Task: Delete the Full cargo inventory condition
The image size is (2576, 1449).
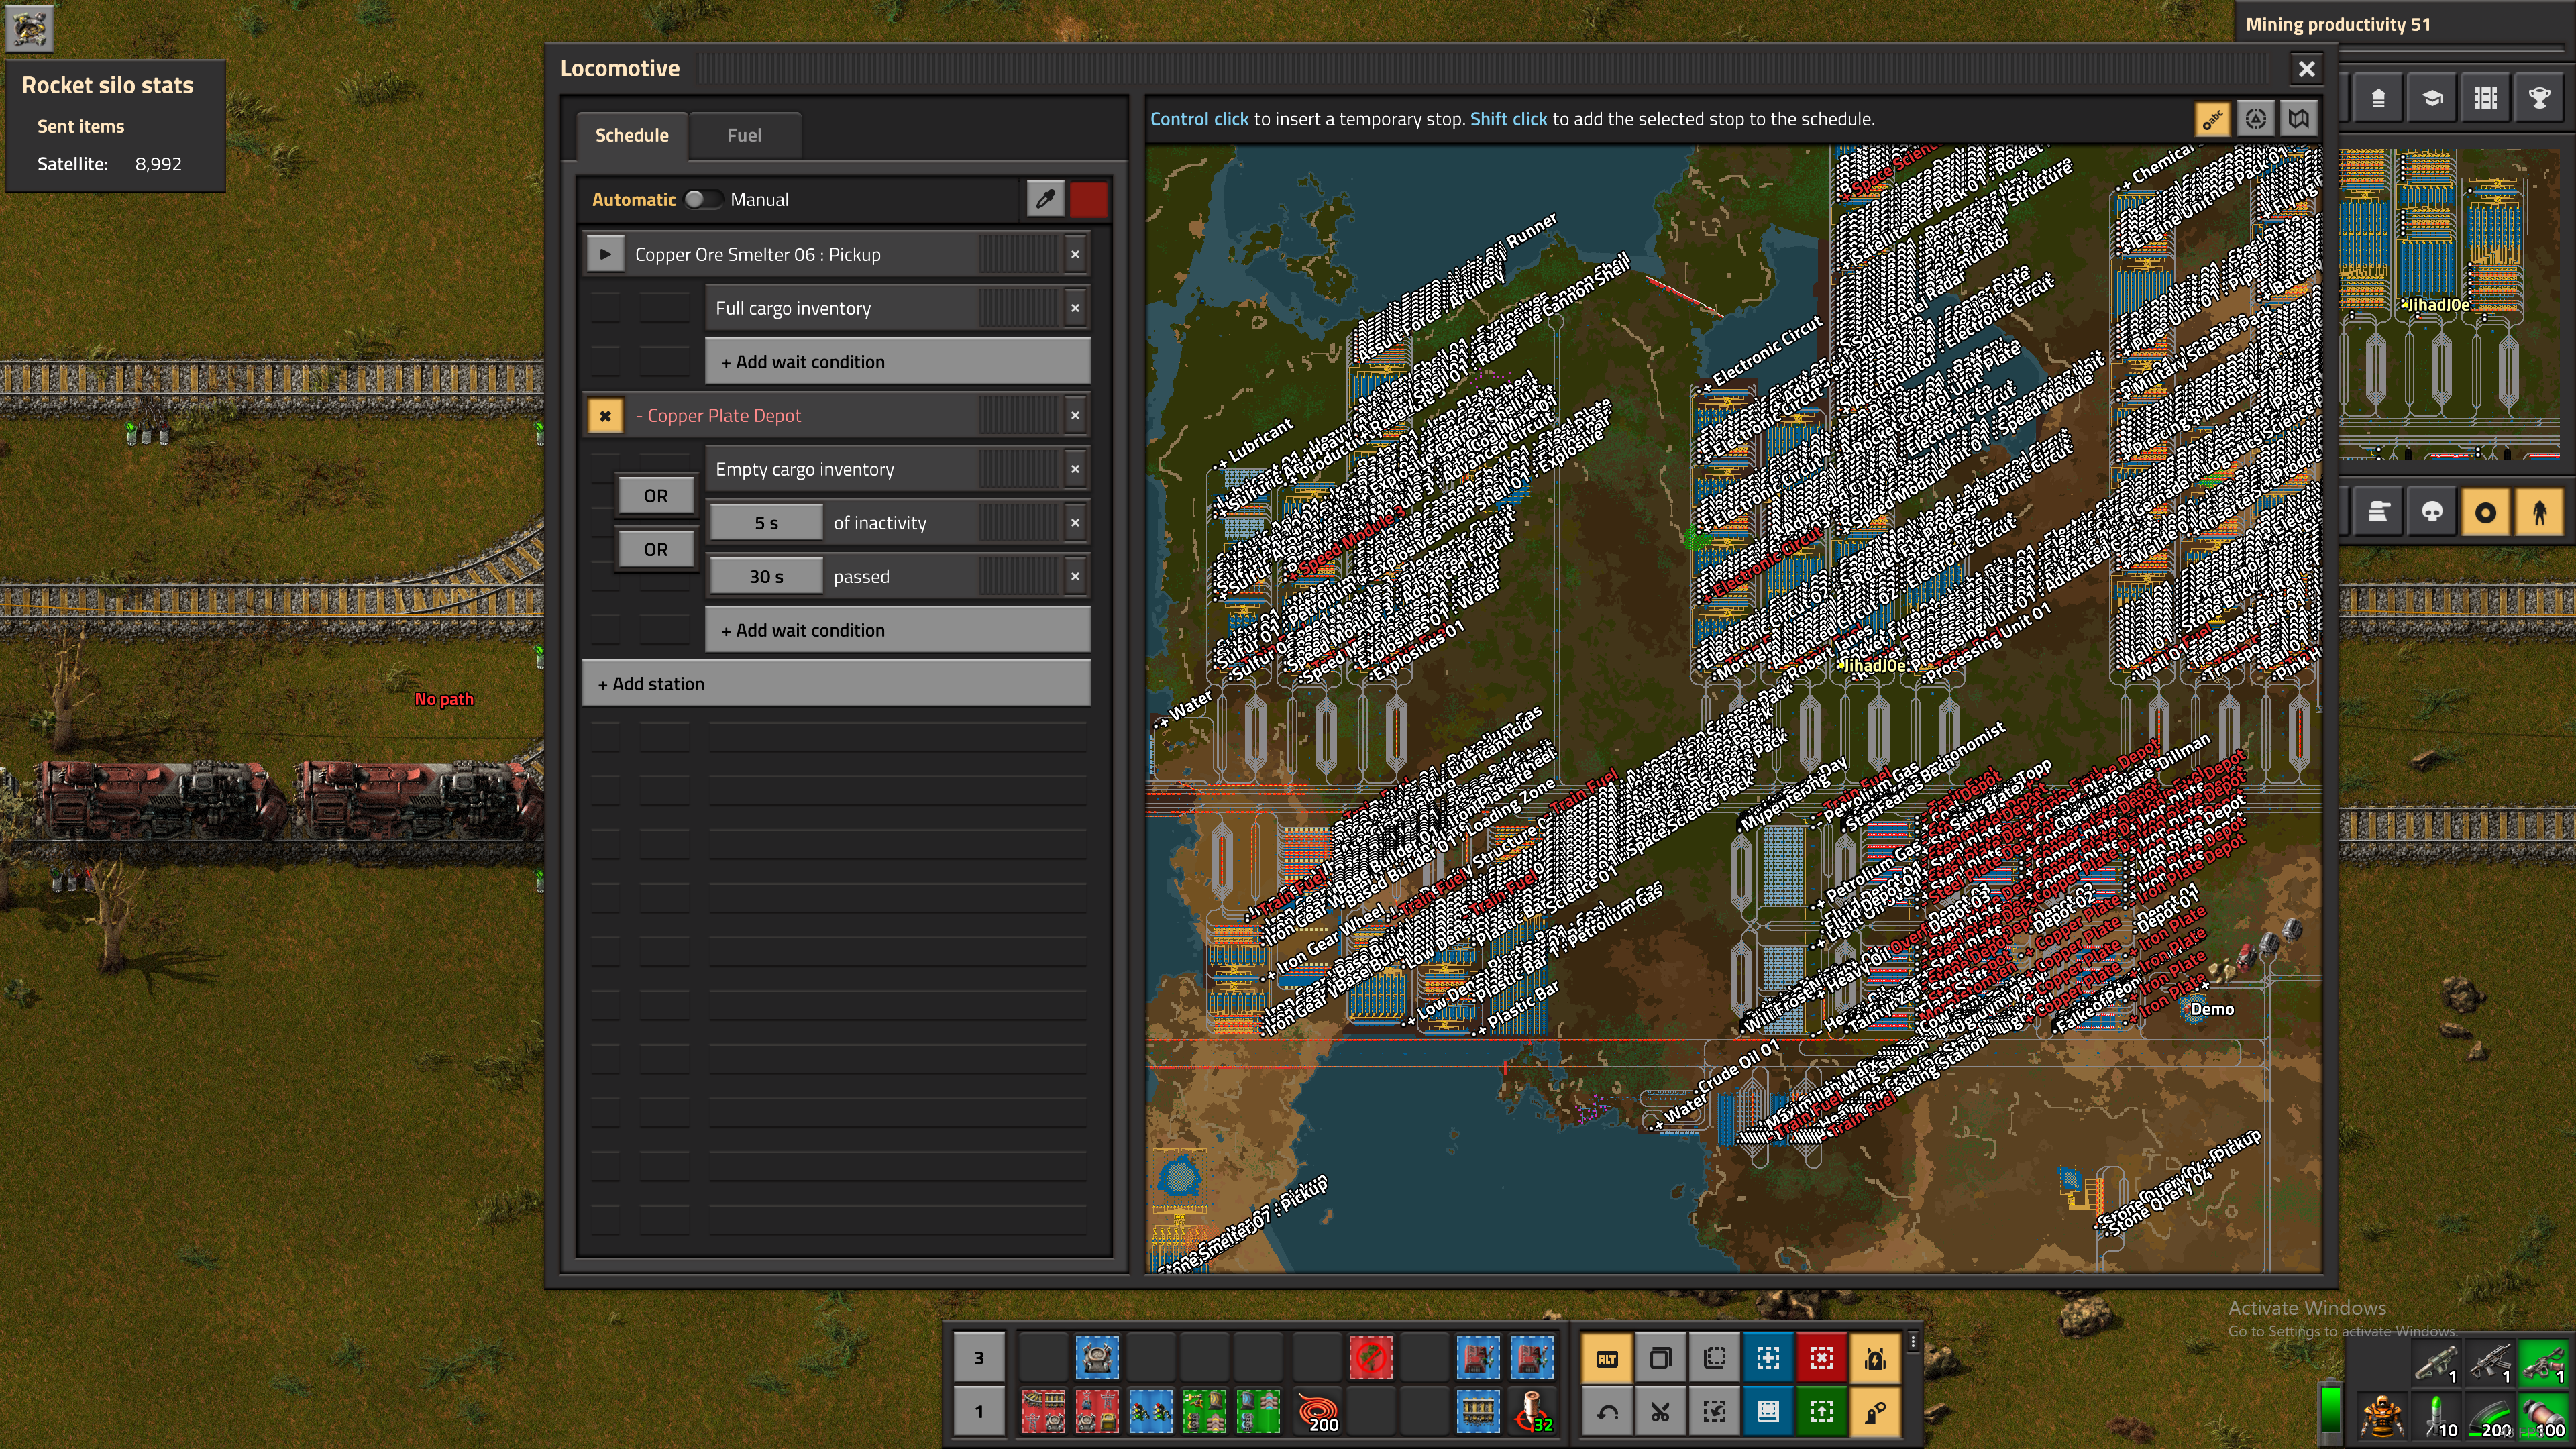Action: [1075, 308]
